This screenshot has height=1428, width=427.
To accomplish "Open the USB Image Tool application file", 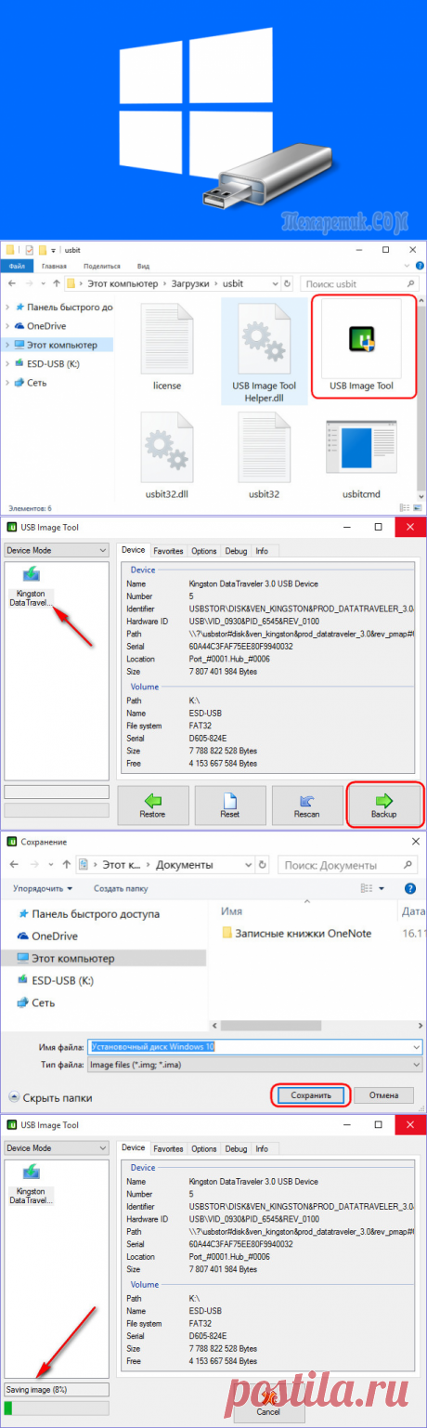I will [360, 347].
